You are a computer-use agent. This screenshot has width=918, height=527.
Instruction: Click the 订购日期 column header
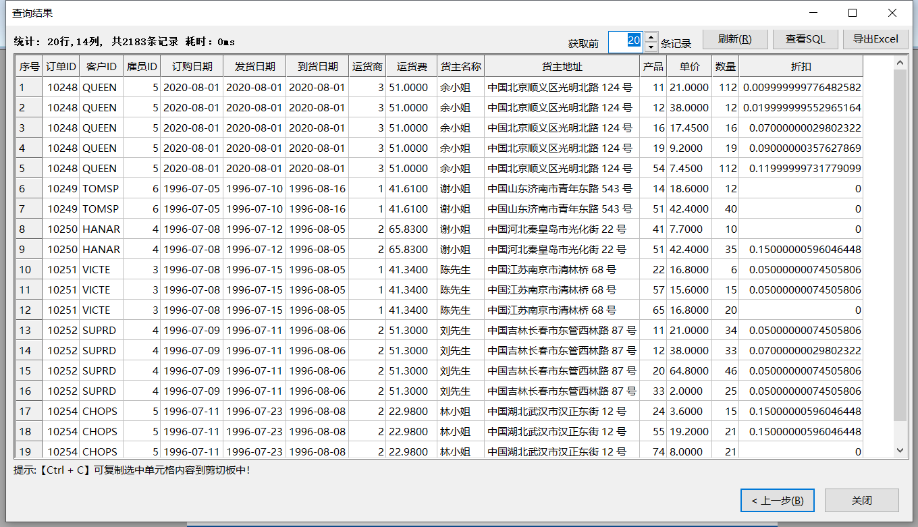[x=192, y=66]
